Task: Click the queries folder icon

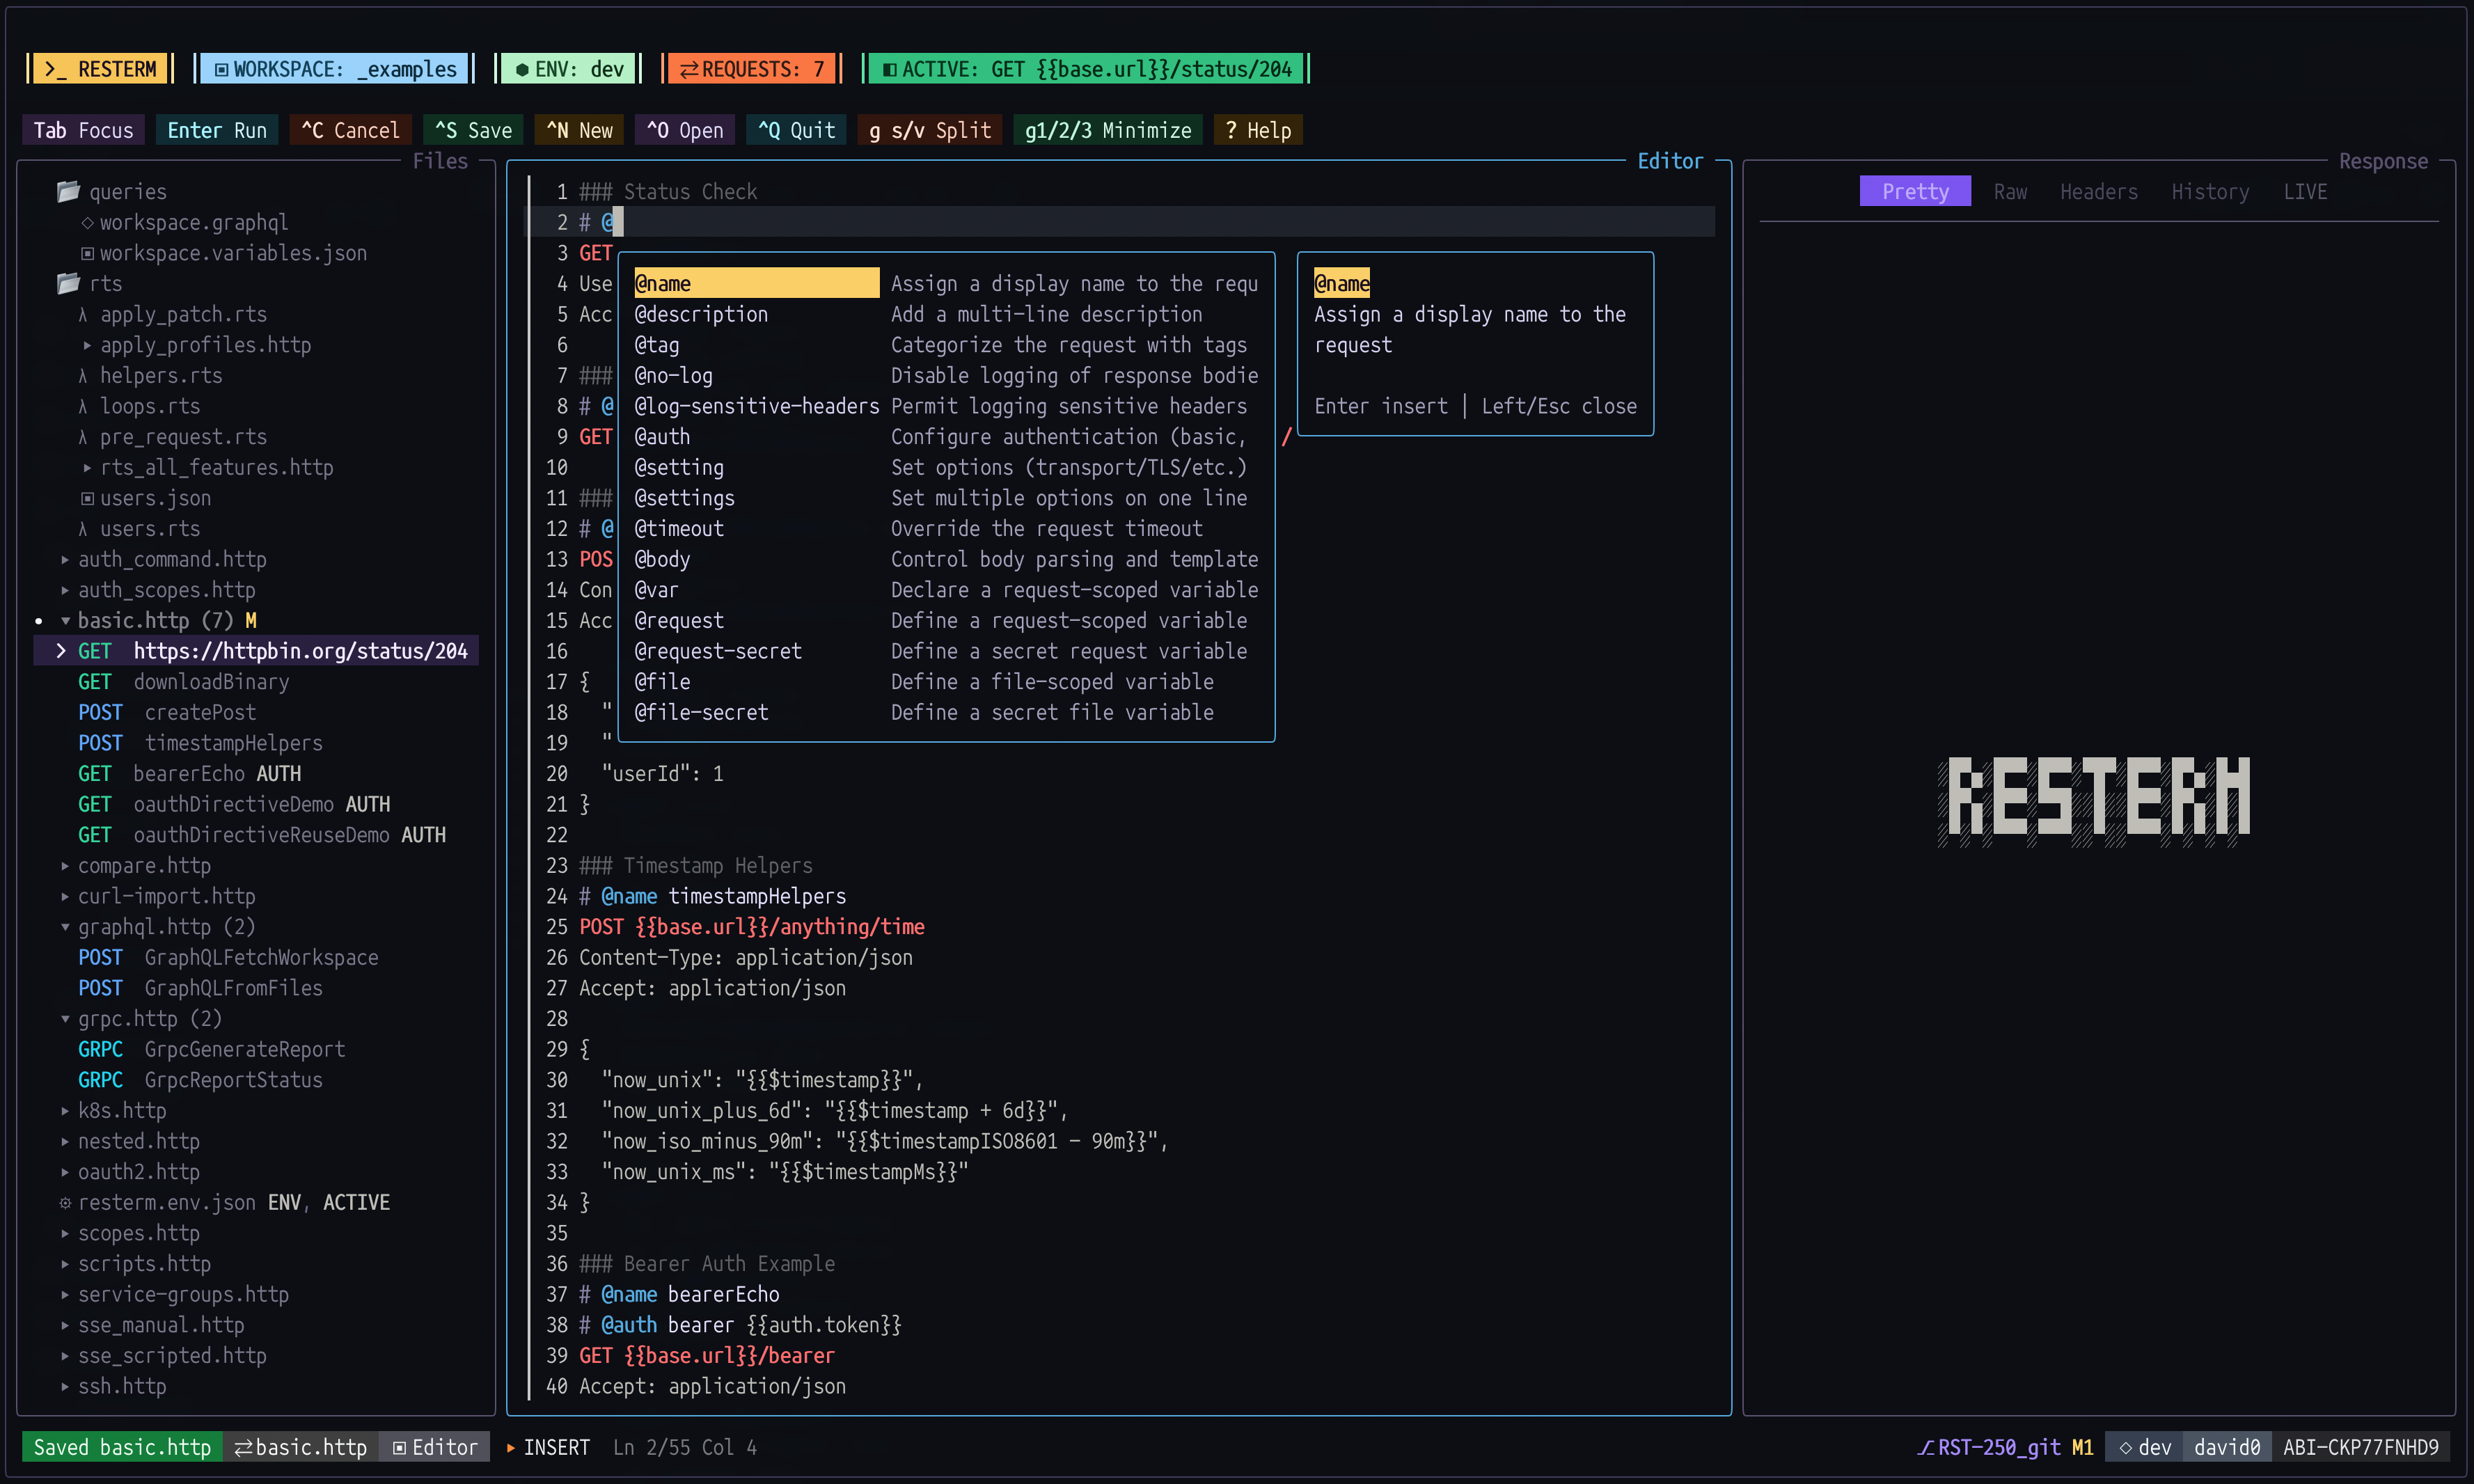Action: click(x=68, y=191)
